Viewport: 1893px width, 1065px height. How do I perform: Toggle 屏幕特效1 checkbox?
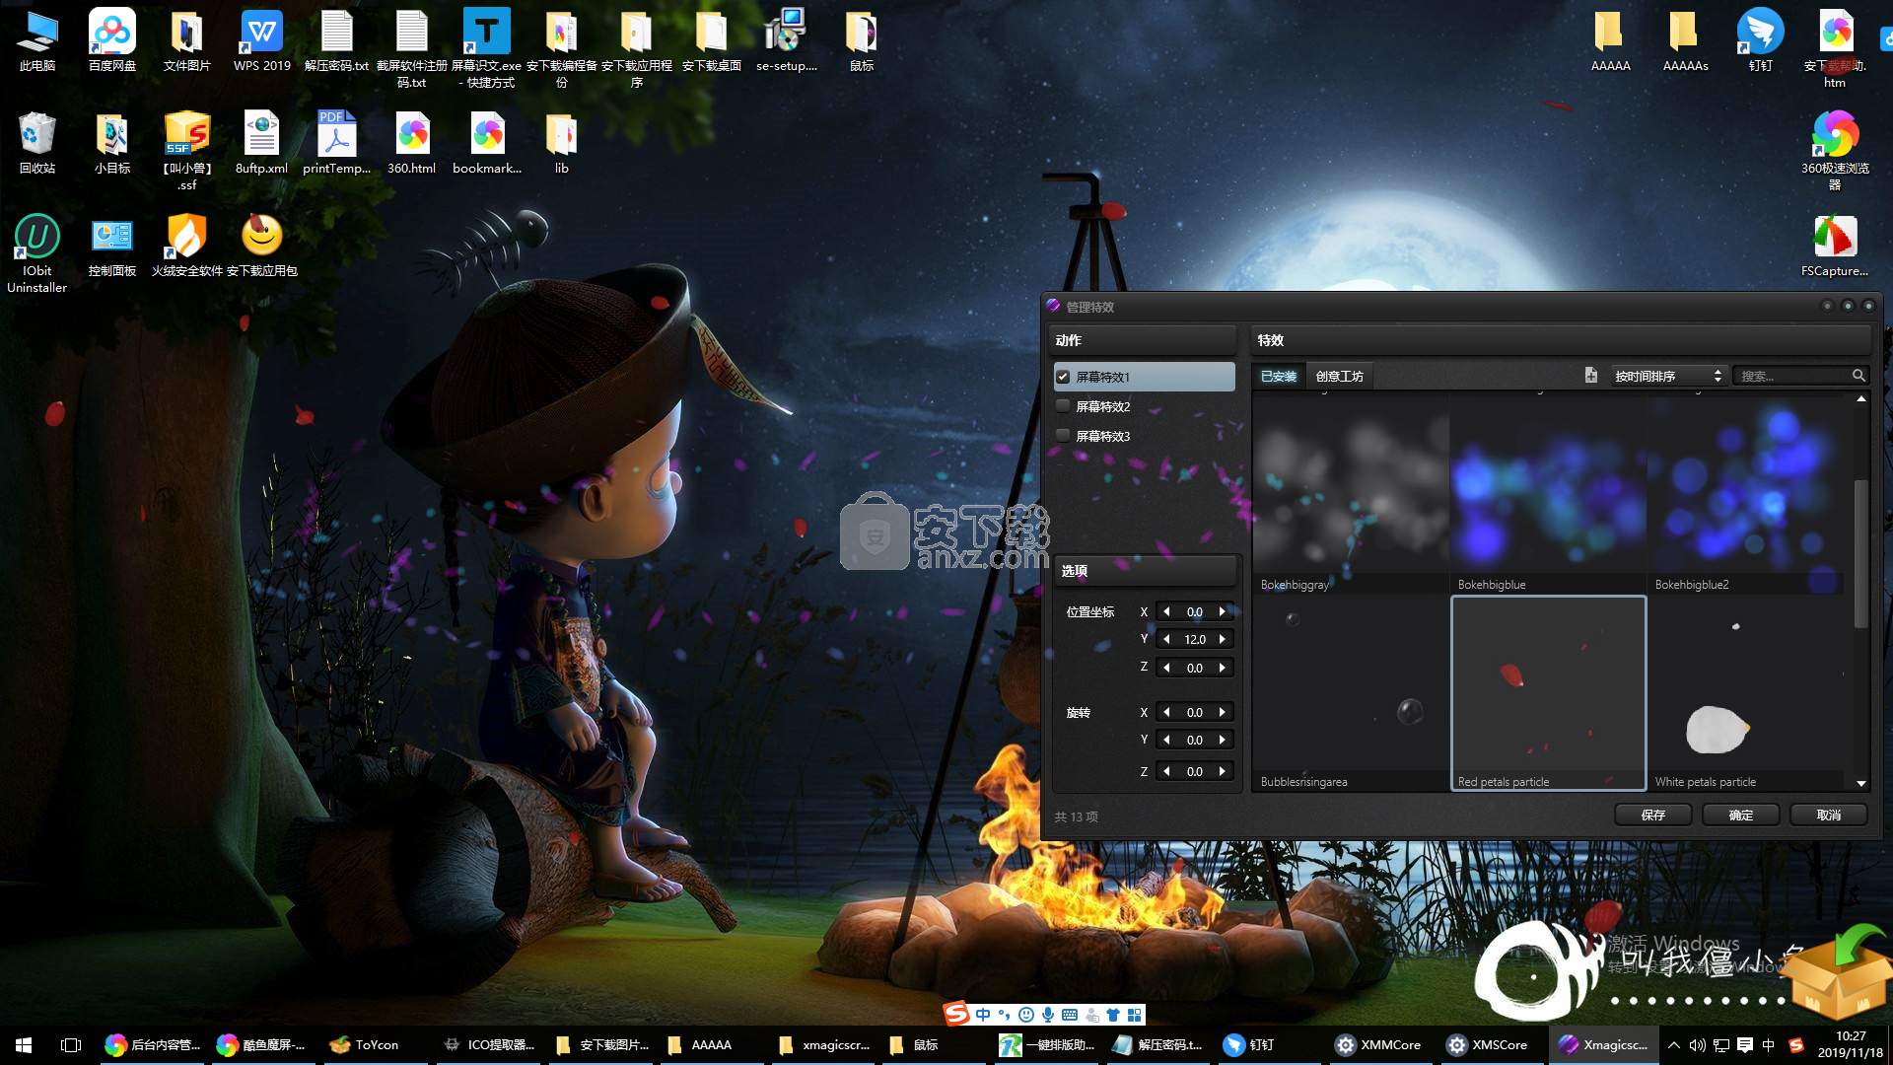coord(1063,377)
